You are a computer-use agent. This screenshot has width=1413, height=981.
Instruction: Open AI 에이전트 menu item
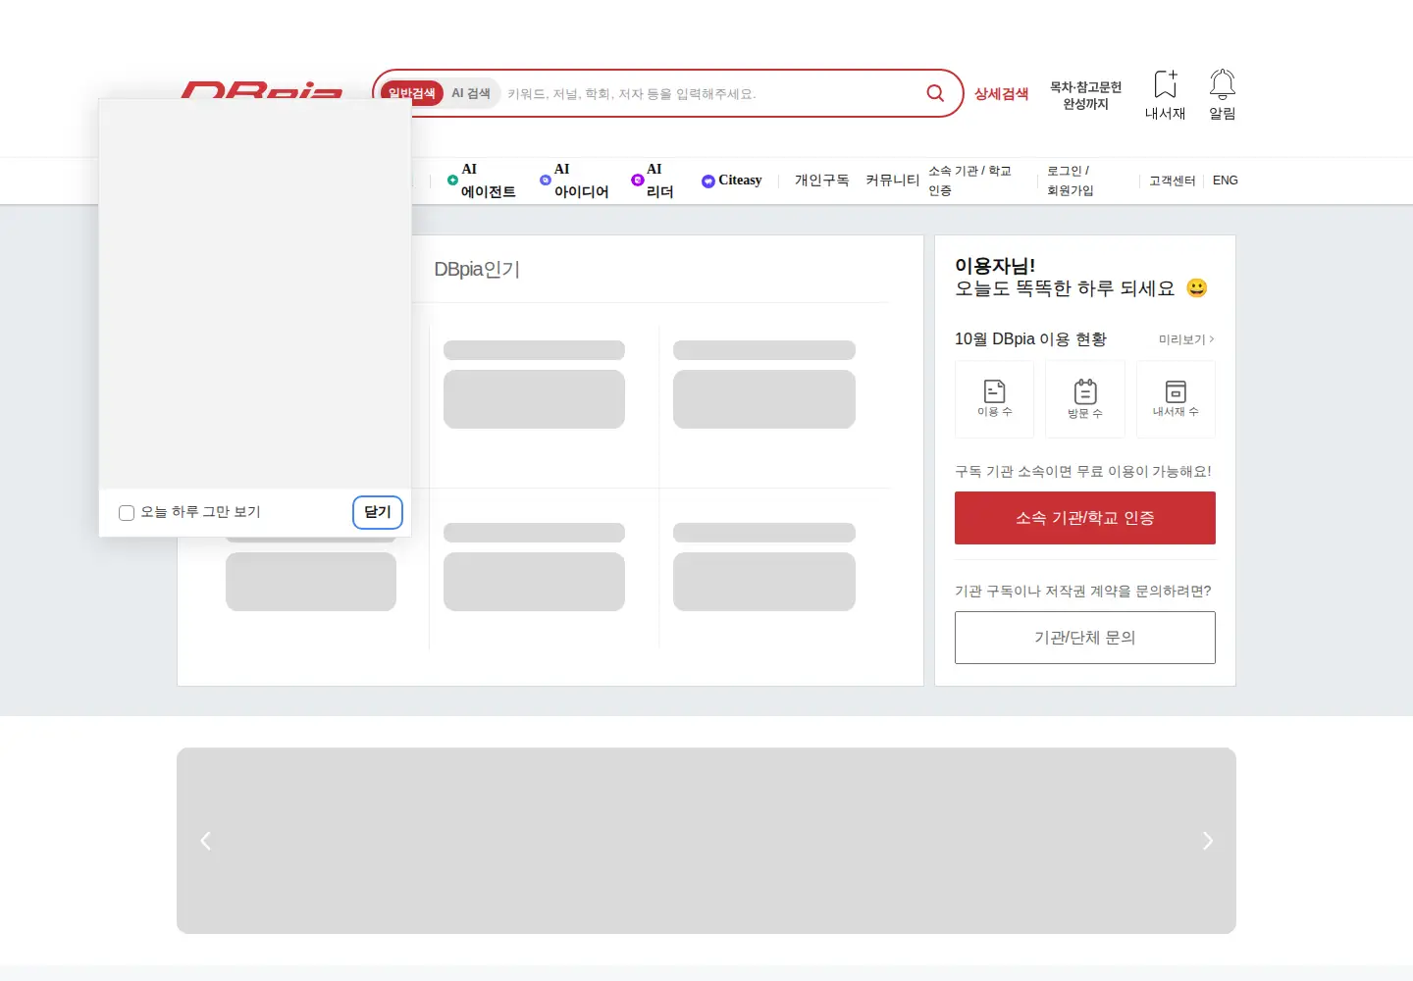point(481,181)
